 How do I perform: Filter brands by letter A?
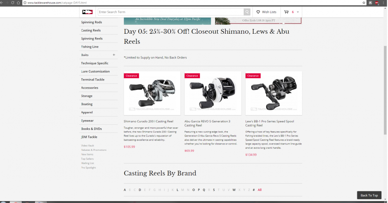(125, 190)
